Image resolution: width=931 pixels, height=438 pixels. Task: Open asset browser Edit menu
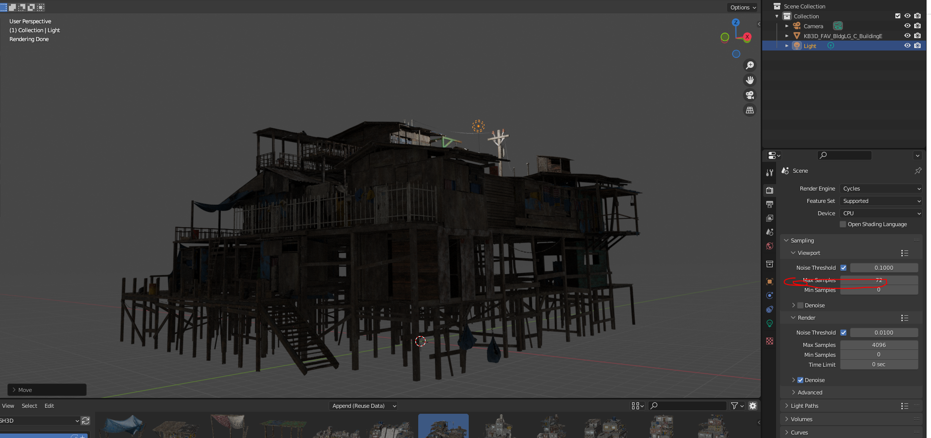click(x=49, y=406)
